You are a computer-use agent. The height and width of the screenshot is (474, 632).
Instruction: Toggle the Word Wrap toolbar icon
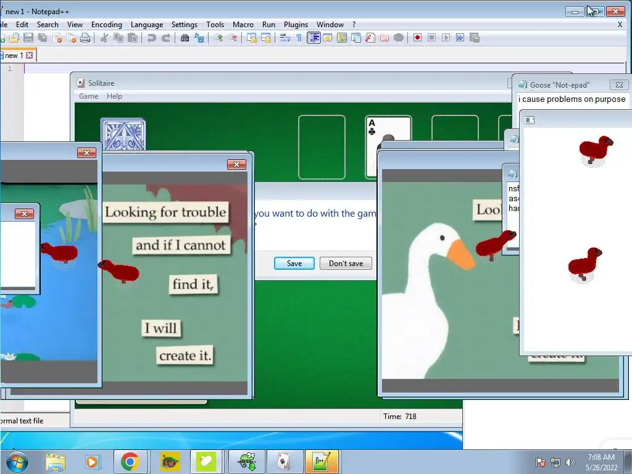coord(285,38)
